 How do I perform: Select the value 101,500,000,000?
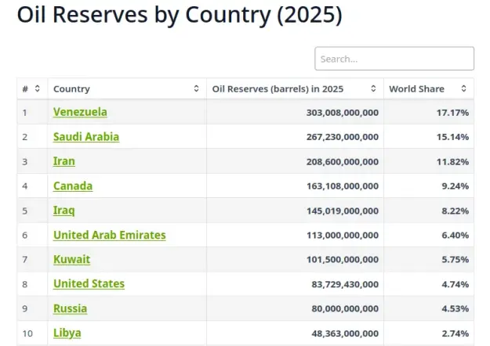coord(343,260)
